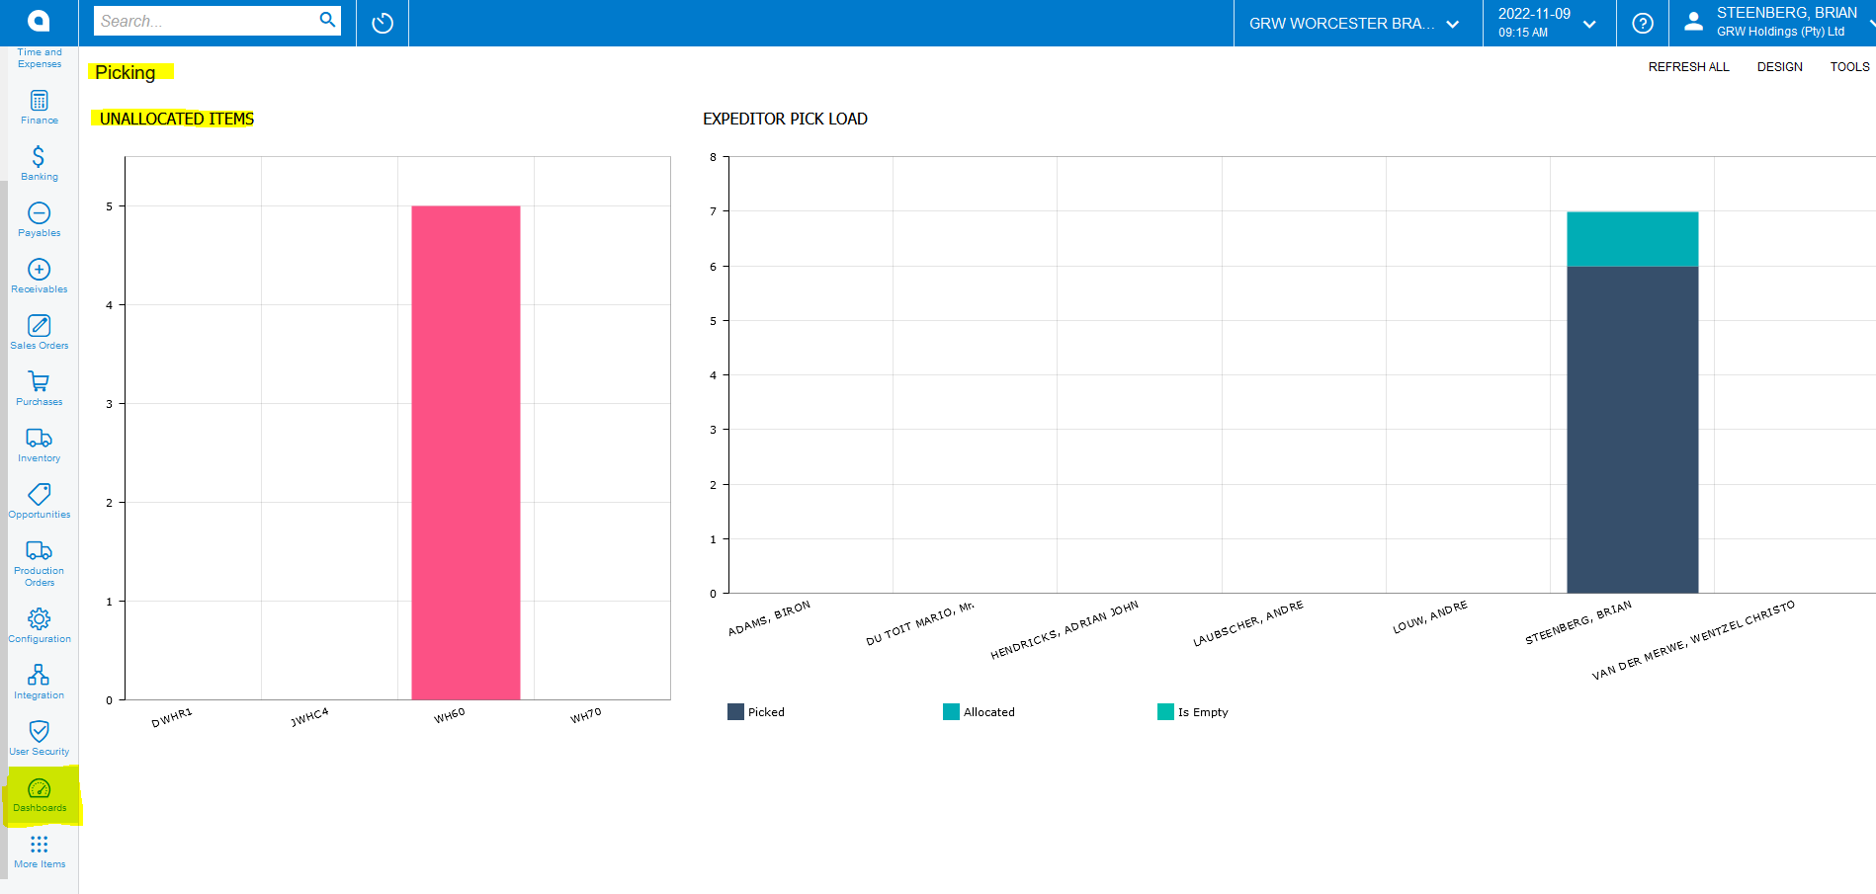Open the Sales Orders workspace

[x=39, y=332]
